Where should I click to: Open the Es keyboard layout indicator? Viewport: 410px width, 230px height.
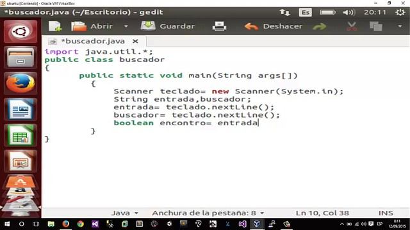click(x=306, y=12)
